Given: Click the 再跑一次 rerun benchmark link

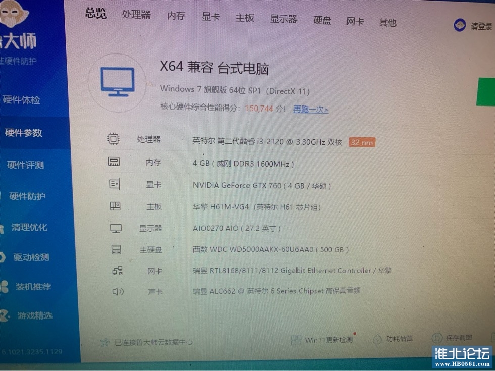Looking at the screenshot, I should point(311,110).
